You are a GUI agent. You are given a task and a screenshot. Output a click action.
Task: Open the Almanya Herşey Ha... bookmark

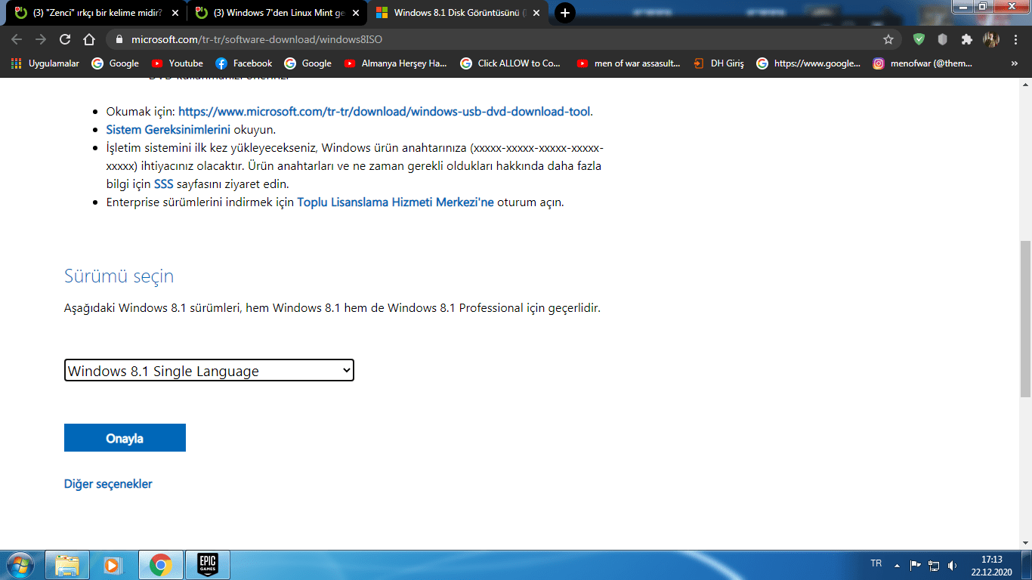[395, 63]
